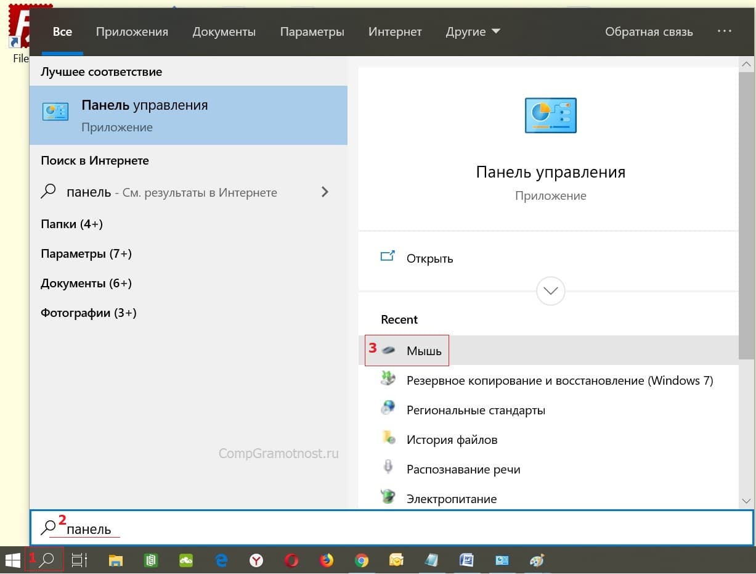Click the taskbar search magnifier icon
The image size is (756, 574).
point(47,560)
